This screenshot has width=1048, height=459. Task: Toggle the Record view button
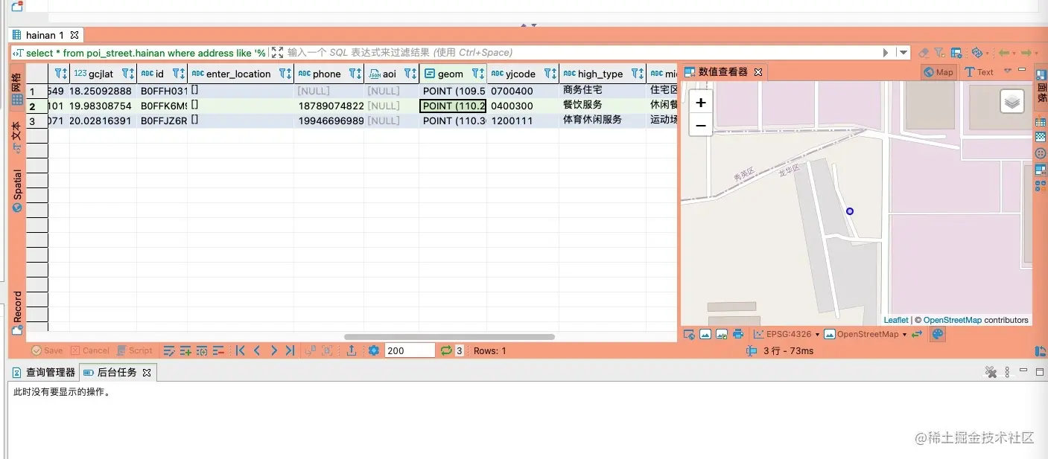(x=17, y=312)
